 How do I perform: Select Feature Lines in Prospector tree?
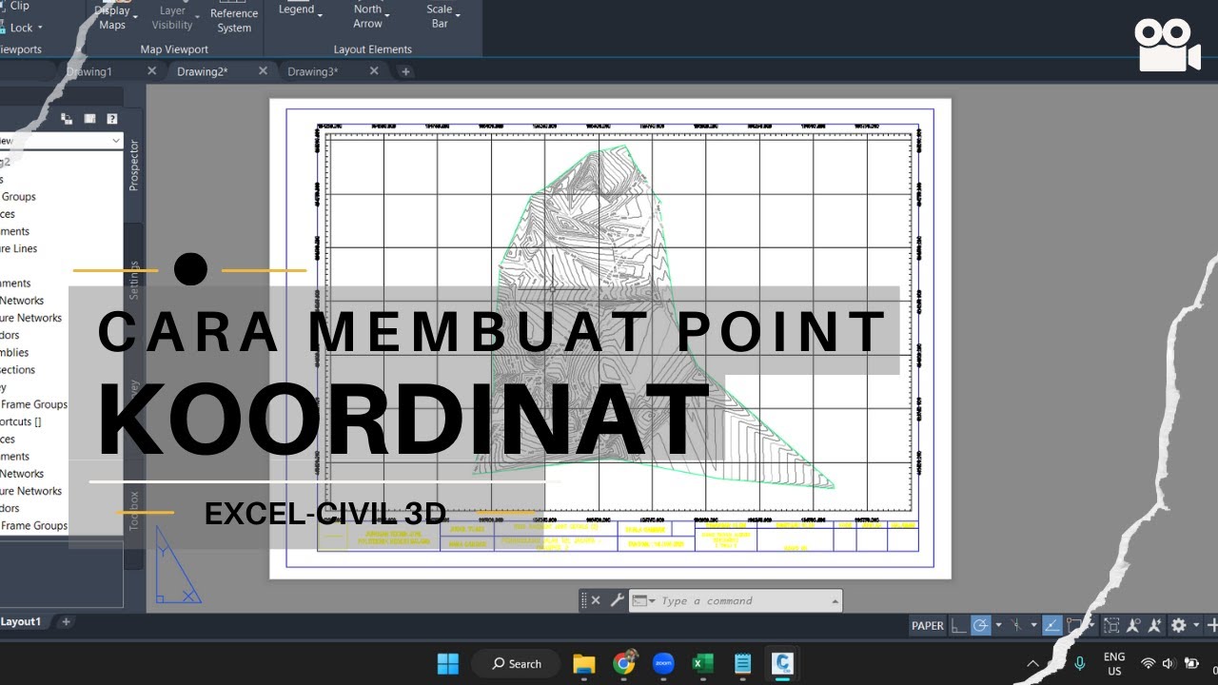19,248
